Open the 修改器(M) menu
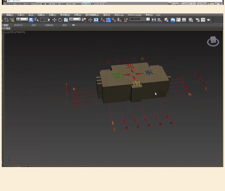 click(x=65, y=15)
